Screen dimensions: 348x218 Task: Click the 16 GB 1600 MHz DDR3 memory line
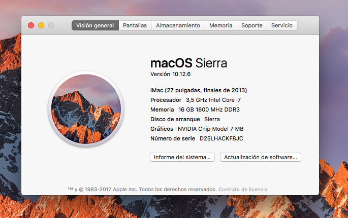(x=209, y=110)
